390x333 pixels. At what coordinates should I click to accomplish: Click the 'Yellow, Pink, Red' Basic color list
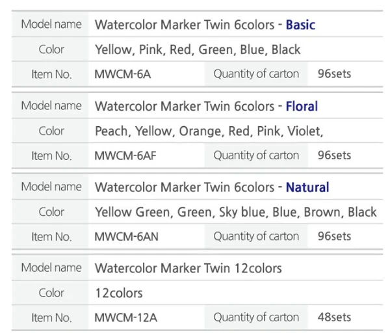click(x=198, y=49)
